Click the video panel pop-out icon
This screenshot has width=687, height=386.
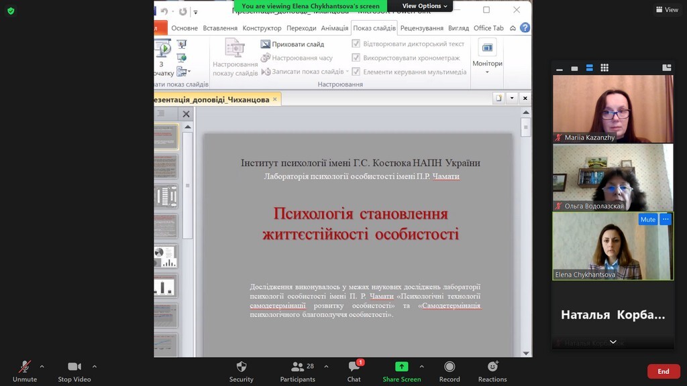click(666, 68)
